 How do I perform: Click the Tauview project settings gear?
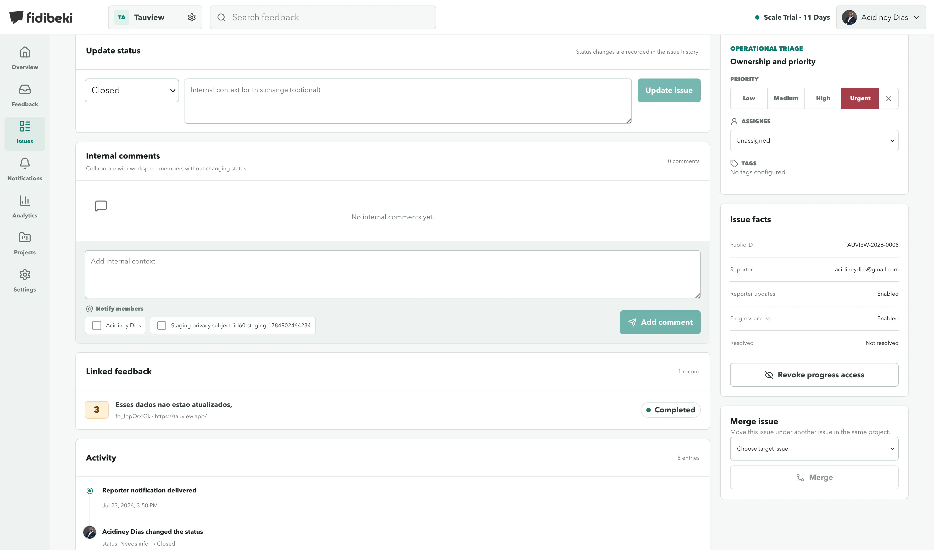(192, 18)
